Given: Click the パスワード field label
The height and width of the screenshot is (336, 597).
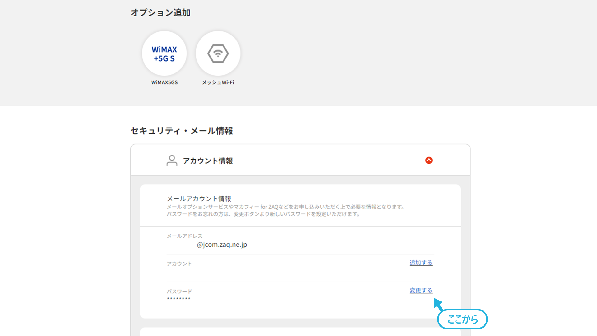Looking at the screenshot, I should click(179, 292).
